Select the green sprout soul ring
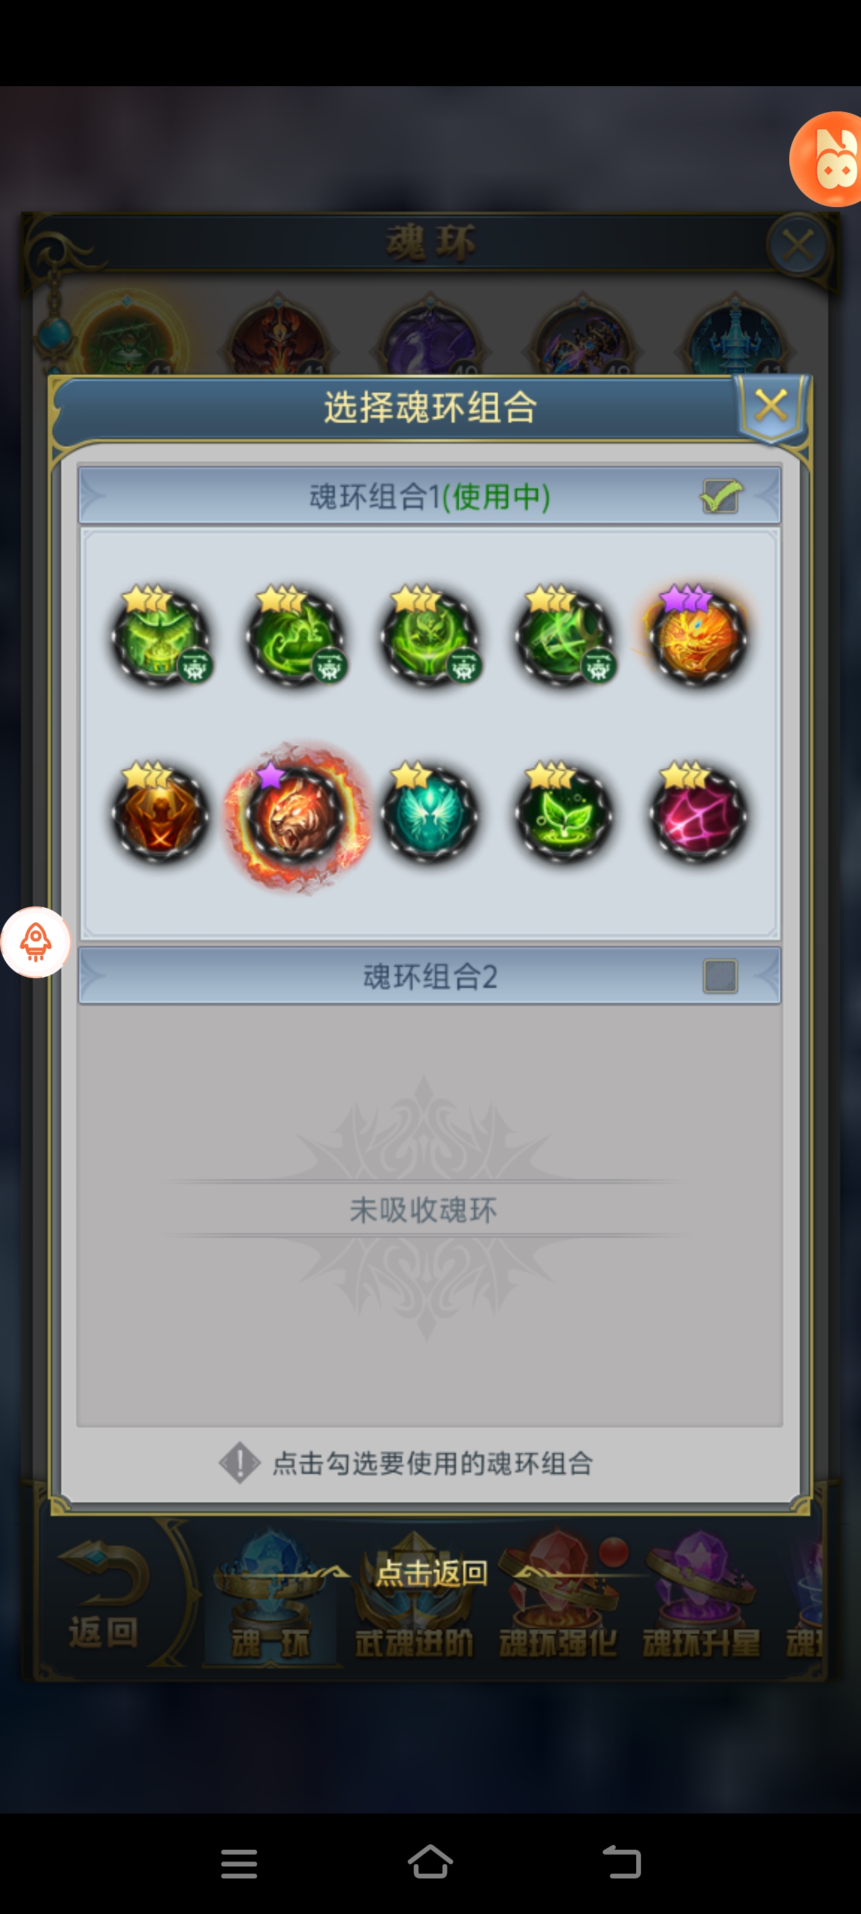This screenshot has width=861, height=1914. tap(564, 813)
